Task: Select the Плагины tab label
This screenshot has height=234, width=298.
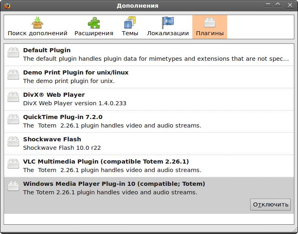Action: point(210,33)
